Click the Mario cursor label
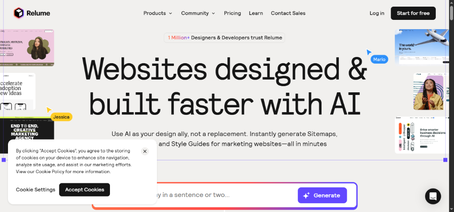Image resolution: width=454 pixels, height=212 pixels. pos(380,59)
